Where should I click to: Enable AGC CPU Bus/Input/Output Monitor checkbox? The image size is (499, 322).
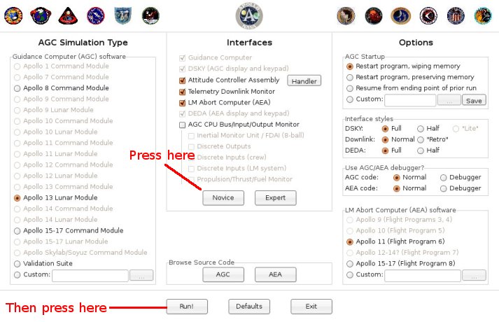pos(183,125)
